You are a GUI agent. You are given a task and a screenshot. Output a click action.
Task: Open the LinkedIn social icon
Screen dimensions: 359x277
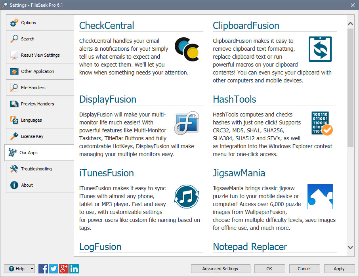pos(74,269)
